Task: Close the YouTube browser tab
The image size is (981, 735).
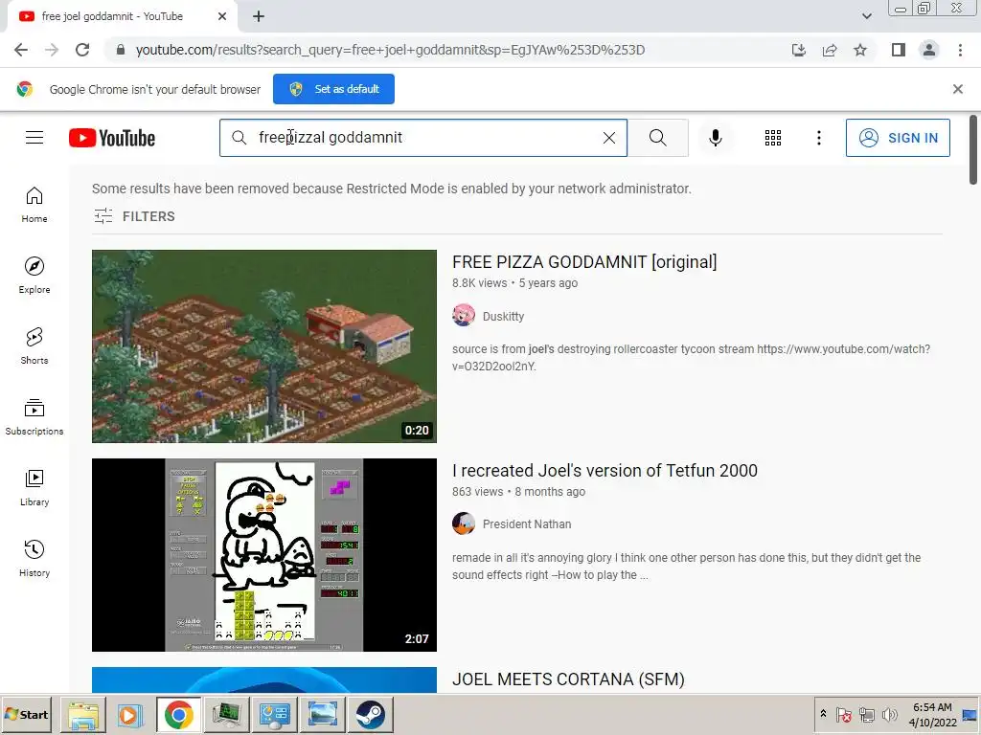Action: pos(222,16)
